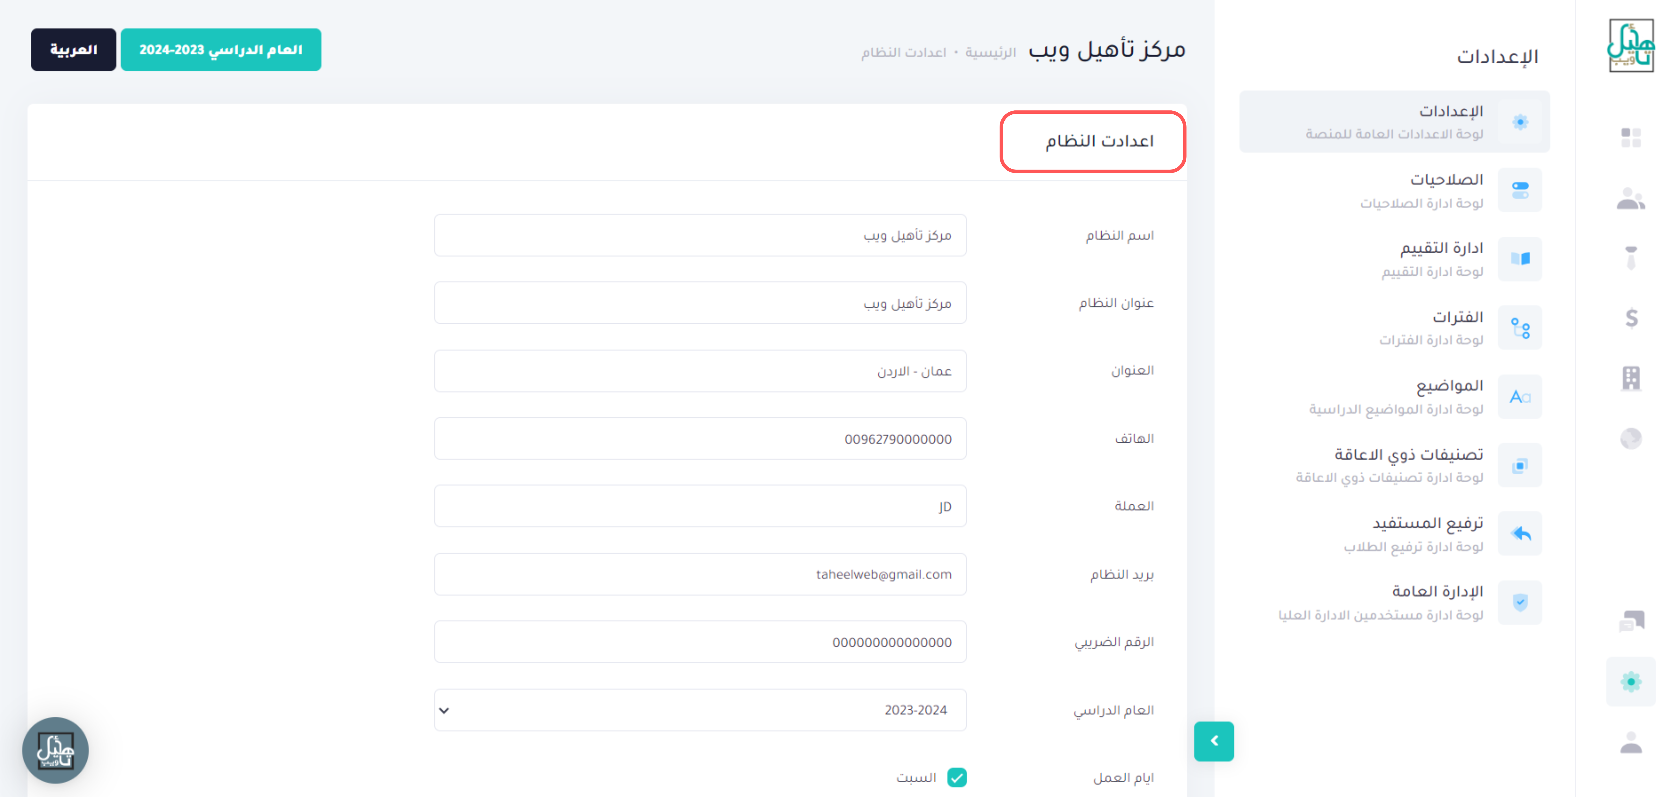Open the user profile icon in the sidebar
This screenshot has height=797, width=1671.
1631,742
